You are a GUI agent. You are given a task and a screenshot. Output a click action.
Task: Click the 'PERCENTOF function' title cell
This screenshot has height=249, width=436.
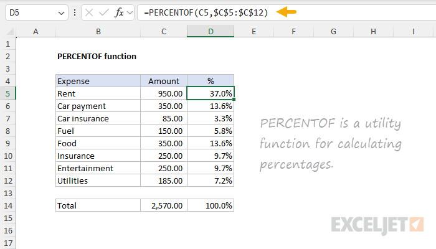pos(97,57)
